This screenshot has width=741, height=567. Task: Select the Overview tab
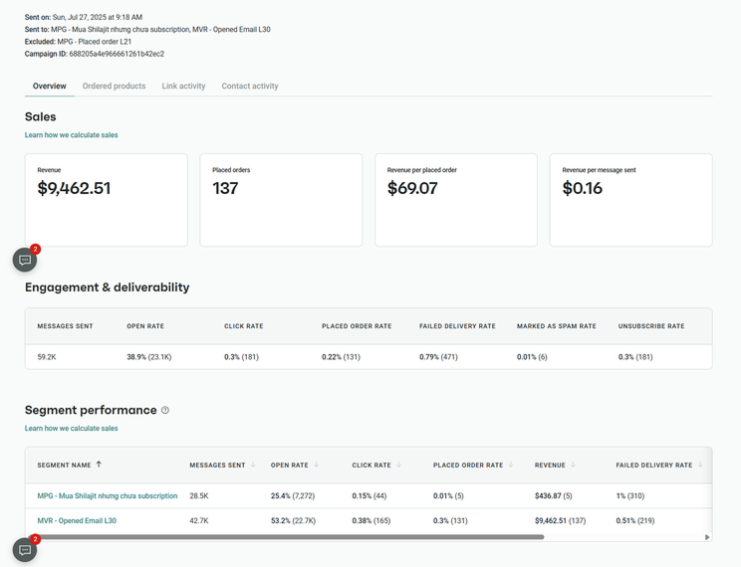click(49, 87)
